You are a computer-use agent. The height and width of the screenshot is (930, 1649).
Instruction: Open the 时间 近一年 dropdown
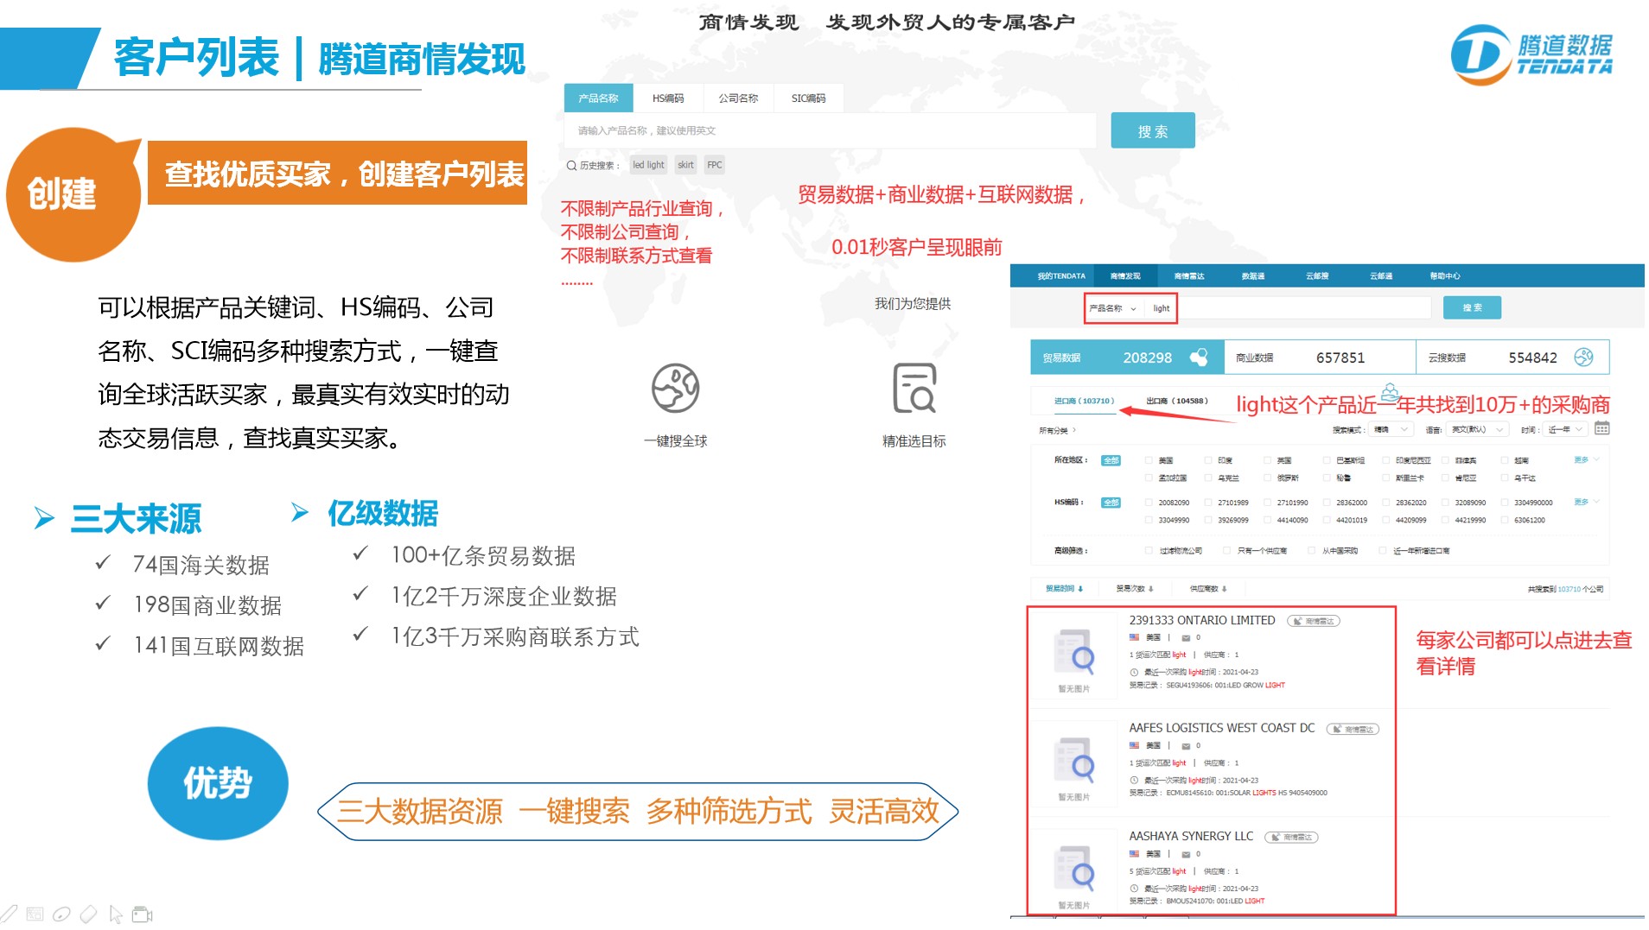1565,429
